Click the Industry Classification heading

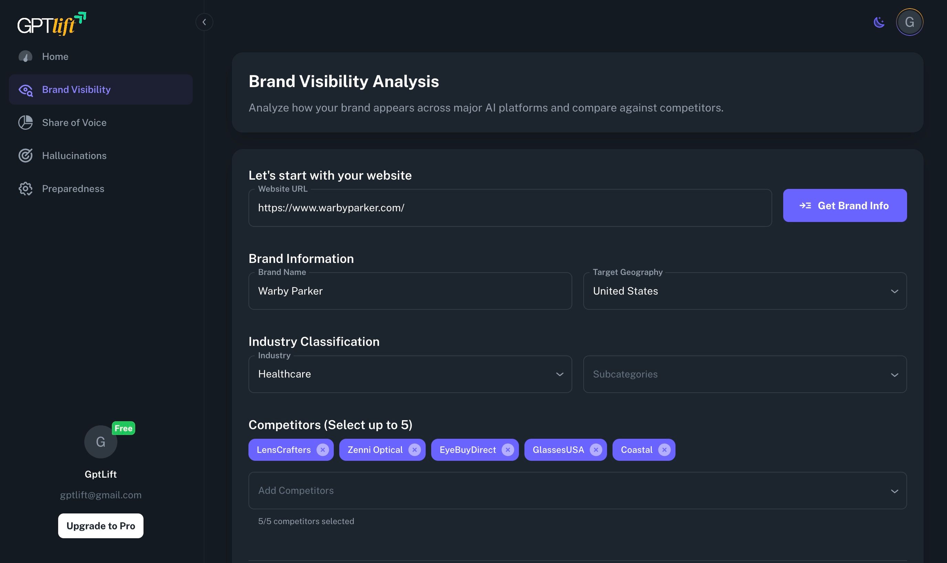314,341
